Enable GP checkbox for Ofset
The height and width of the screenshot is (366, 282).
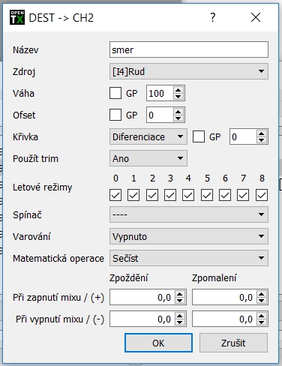115,115
